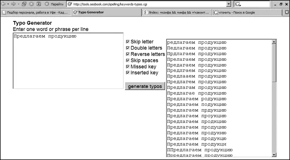Click the results scrollbar thumb
Viewport: 290px width, 160px height.
(274, 63)
